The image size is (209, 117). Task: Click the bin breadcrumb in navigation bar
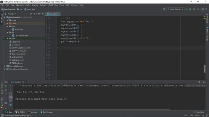20,9
